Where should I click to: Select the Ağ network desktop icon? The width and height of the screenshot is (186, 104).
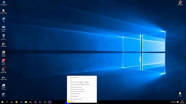click(x=3, y=20)
